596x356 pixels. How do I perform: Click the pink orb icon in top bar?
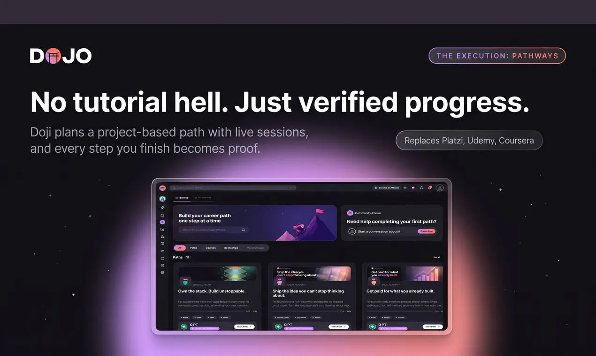tap(413, 188)
